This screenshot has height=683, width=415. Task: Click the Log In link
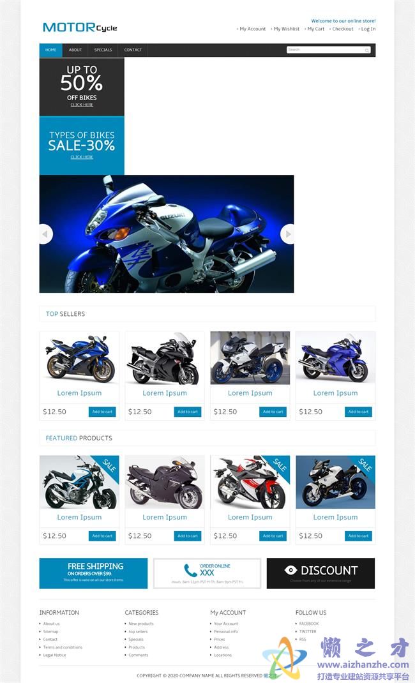coord(368,29)
